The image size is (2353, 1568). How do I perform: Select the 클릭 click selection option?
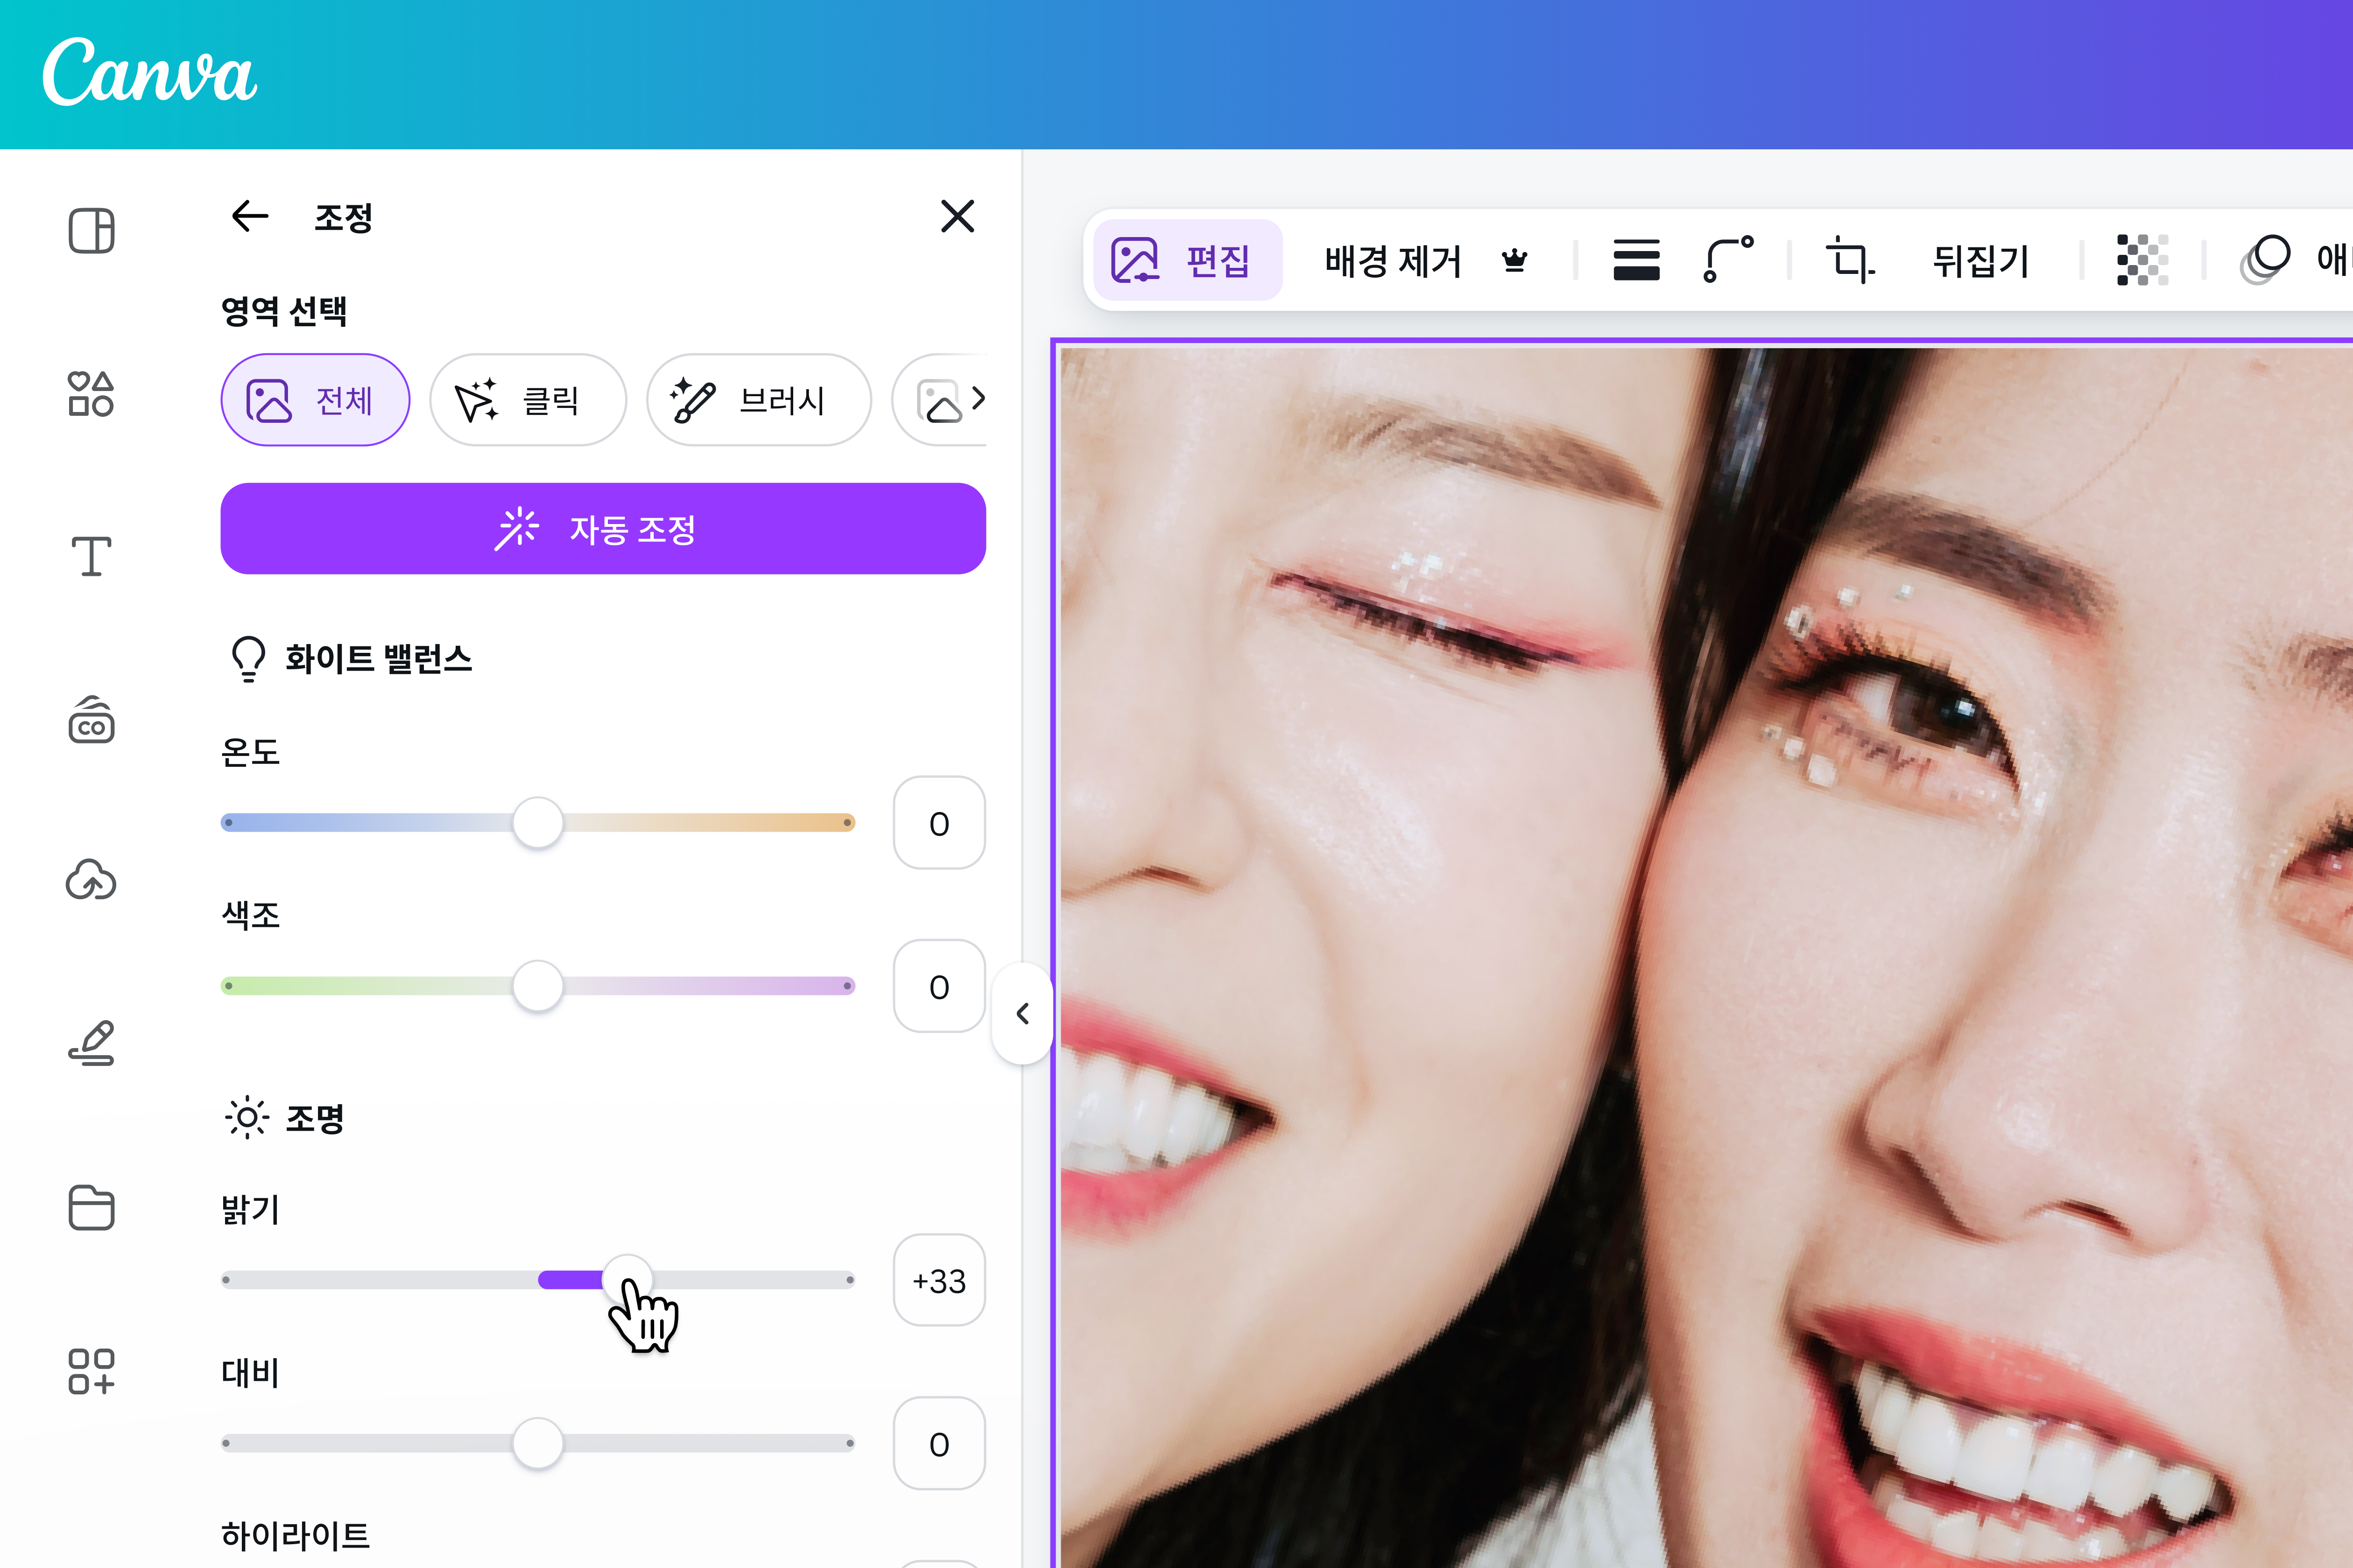pyautogui.click(x=528, y=400)
